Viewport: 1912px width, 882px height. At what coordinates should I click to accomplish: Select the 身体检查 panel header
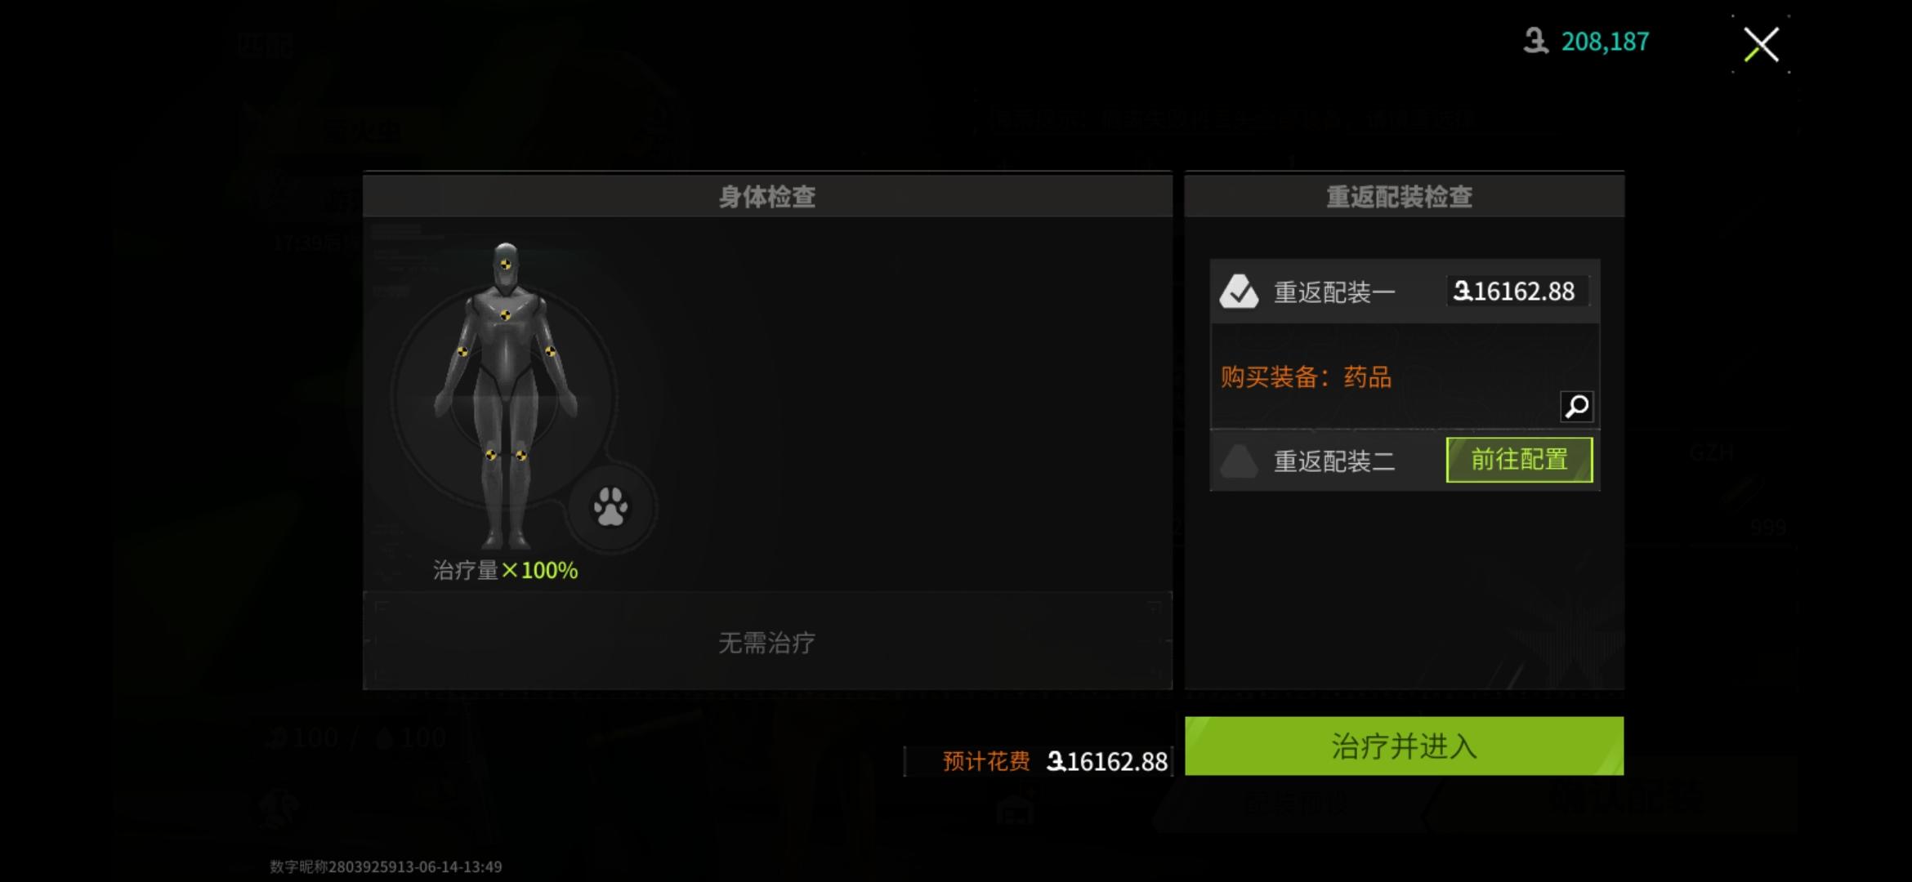767,196
